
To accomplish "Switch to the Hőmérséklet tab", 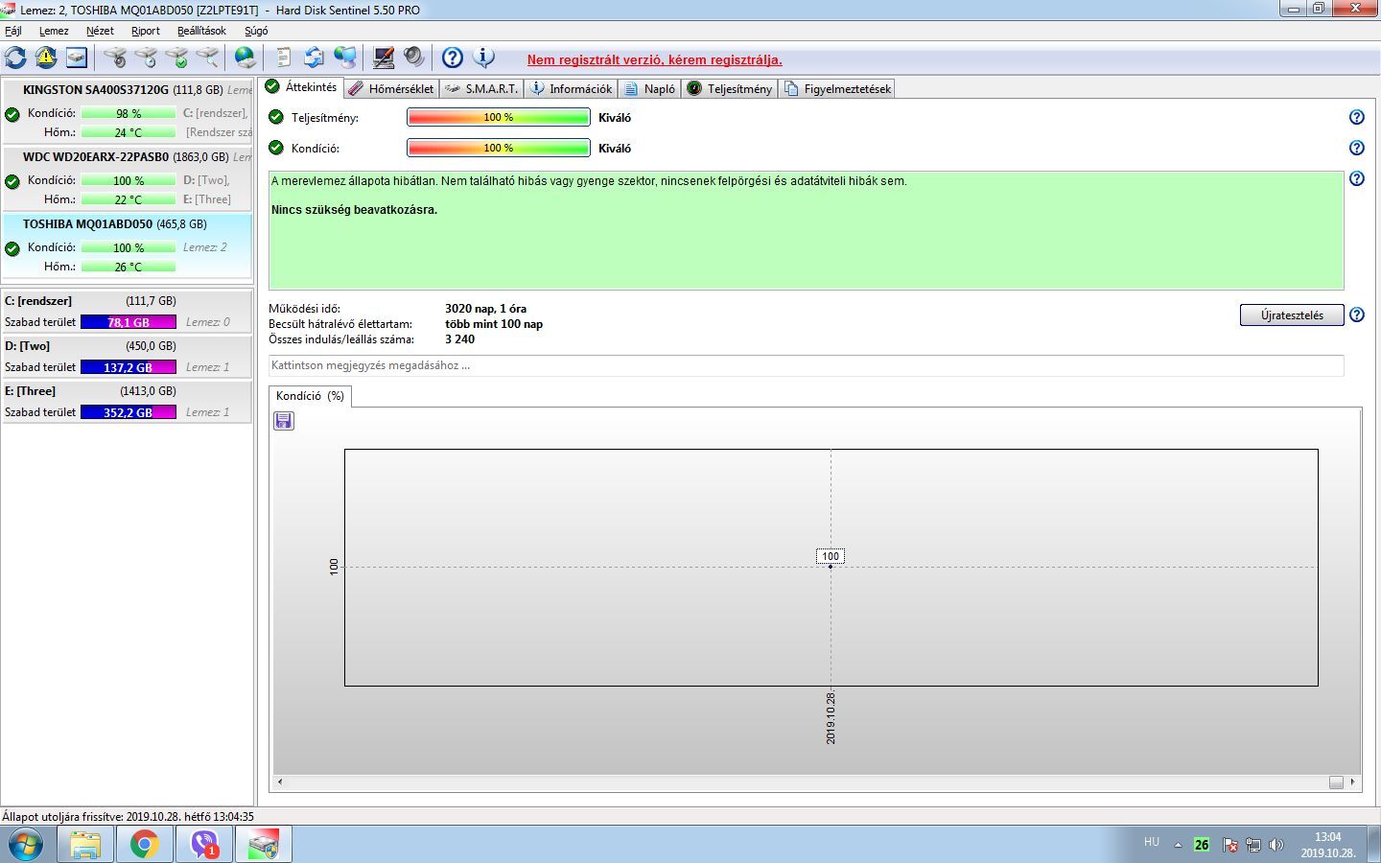I will pyautogui.click(x=391, y=88).
